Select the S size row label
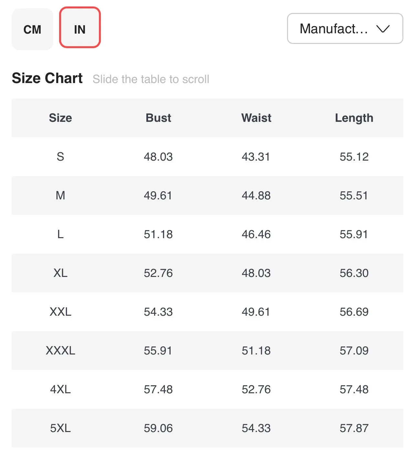Viewport: 415px width, 454px height. click(x=60, y=157)
